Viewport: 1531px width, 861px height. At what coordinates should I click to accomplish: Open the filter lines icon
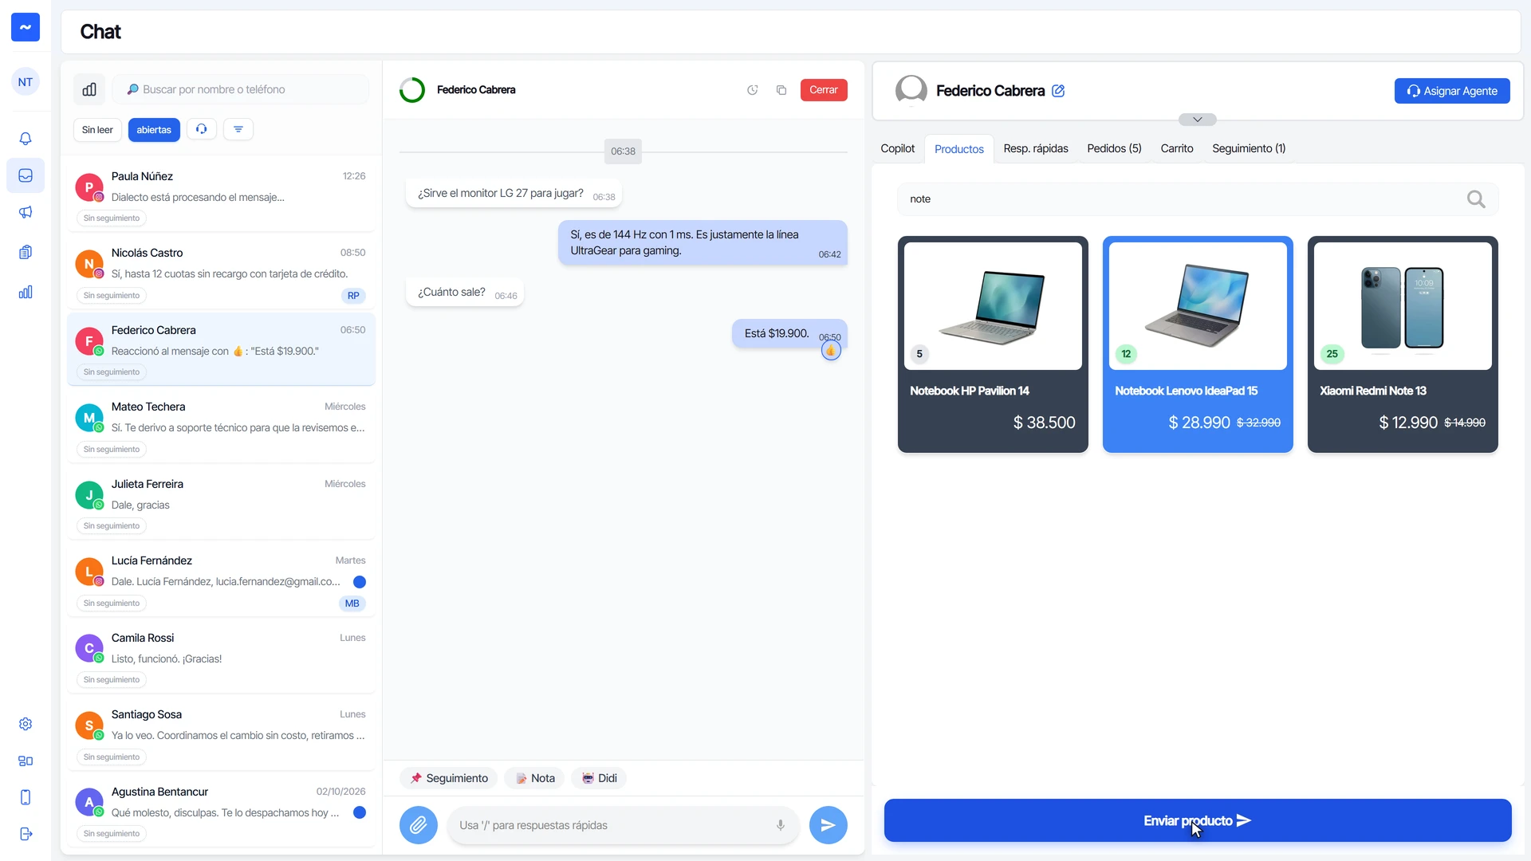238,129
